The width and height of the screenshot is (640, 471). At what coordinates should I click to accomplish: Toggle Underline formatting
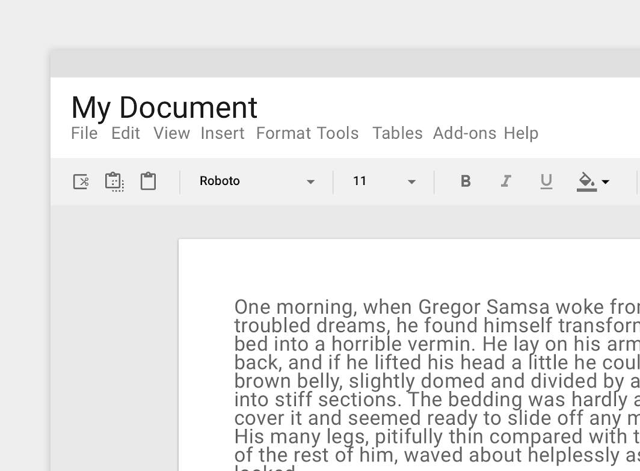[x=546, y=181]
